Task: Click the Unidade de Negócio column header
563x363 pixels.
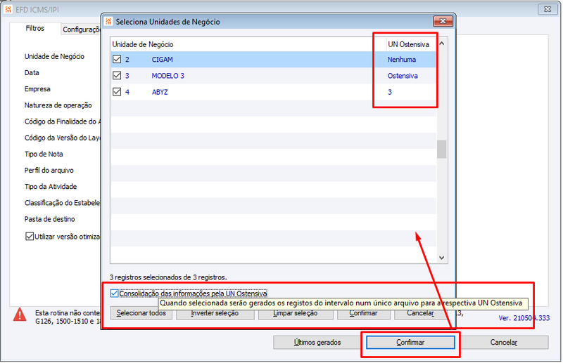Action: (x=143, y=44)
